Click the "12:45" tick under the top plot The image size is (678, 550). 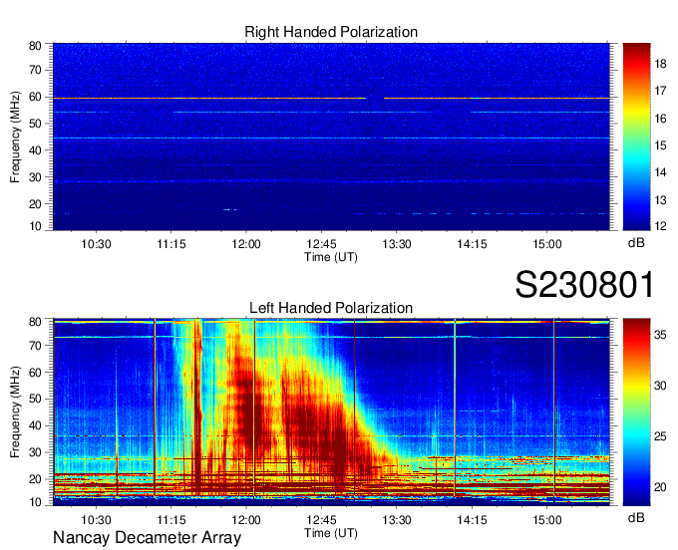[x=321, y=244]
